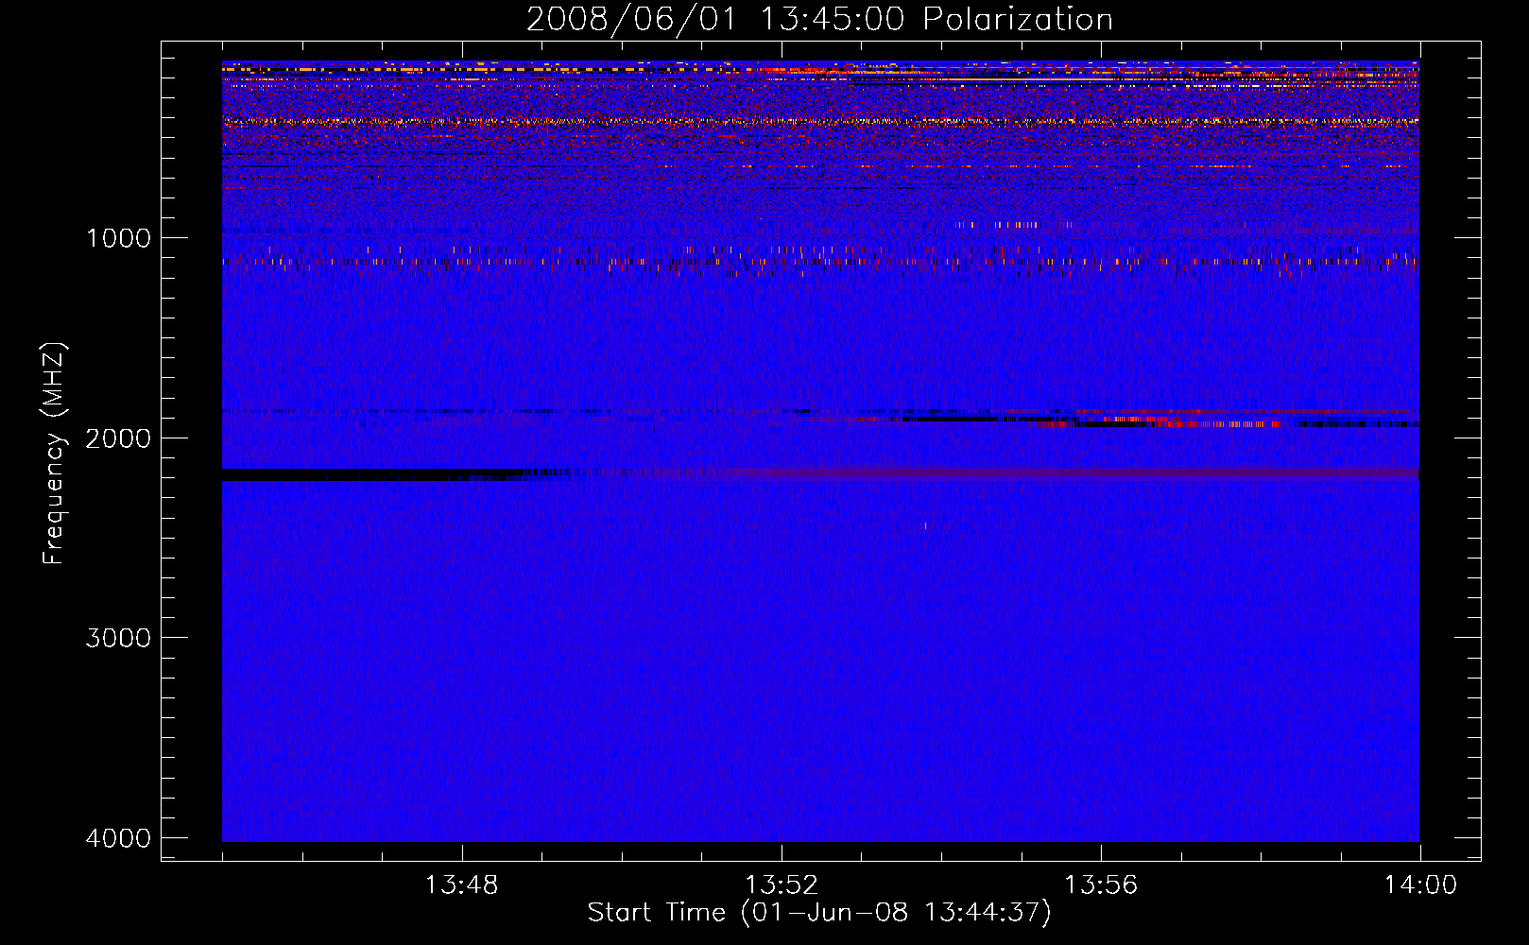Click the 13:48 time tick label
1529x945 pixels.
coord(462,885)
